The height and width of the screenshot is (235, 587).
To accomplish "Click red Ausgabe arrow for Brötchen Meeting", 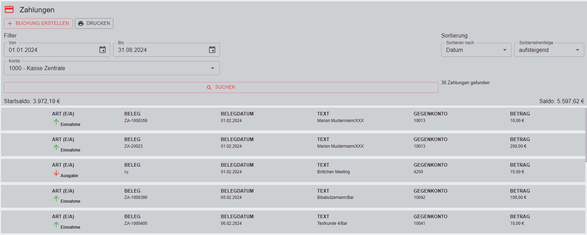I will [x=56, y=173].
